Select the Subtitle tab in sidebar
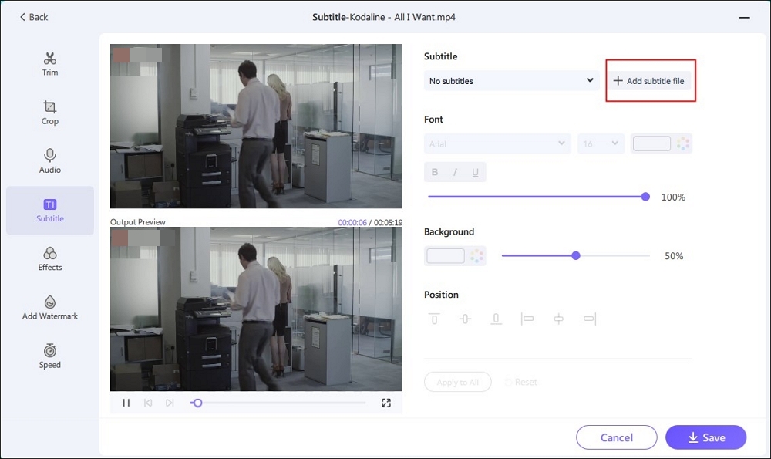The image size is (771, 459). tap(50, 210)
